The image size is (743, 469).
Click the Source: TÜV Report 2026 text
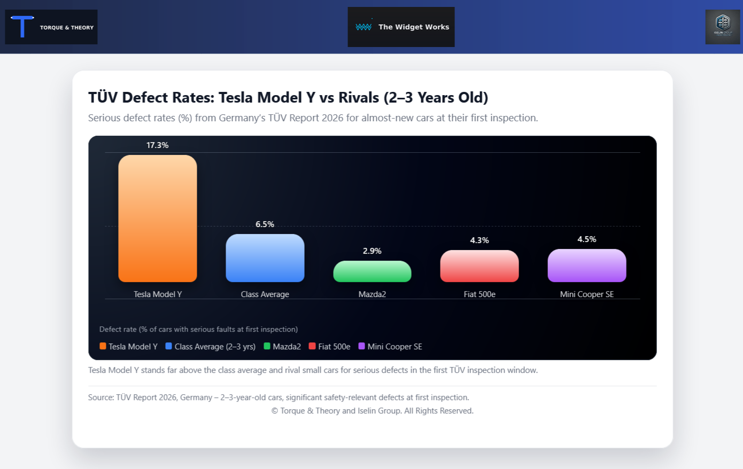278,397
